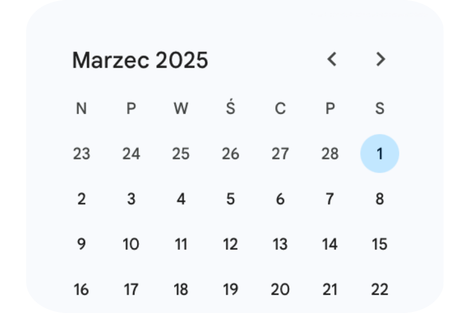Pick date 28 of previous month
470x313 pixels.
coord(330,154)
